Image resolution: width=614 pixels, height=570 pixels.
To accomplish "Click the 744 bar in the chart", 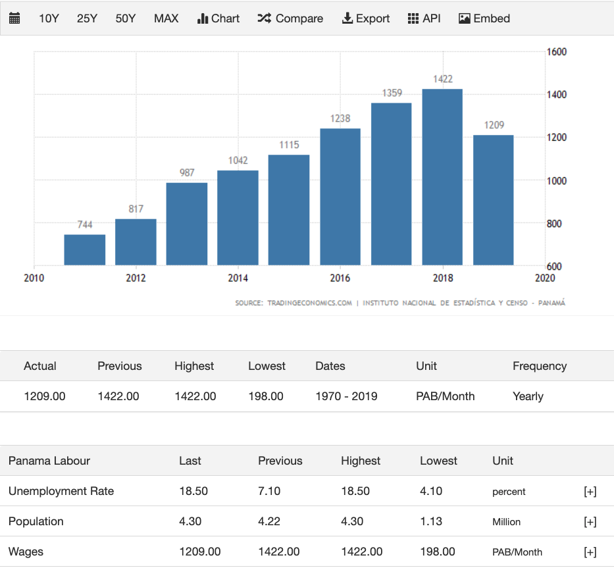I will pyautogui.click(x=85, y=250).
